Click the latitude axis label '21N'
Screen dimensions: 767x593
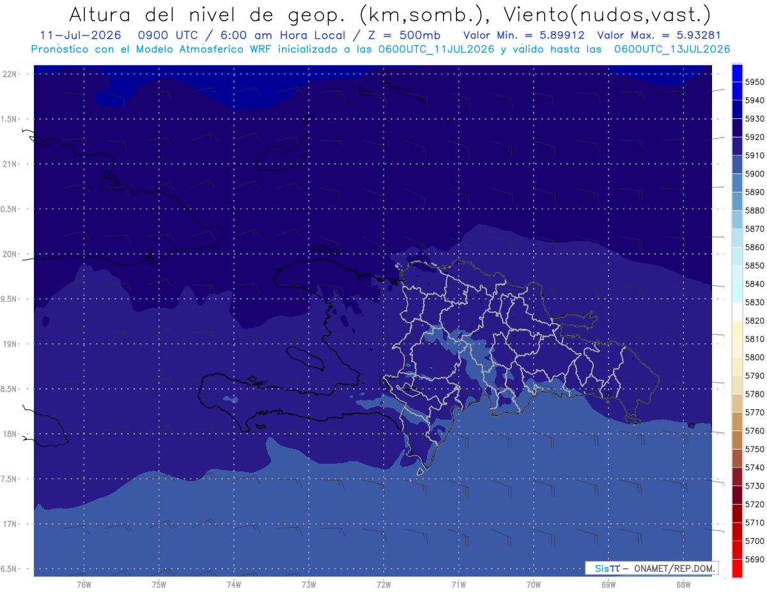(x=10, y=164)
